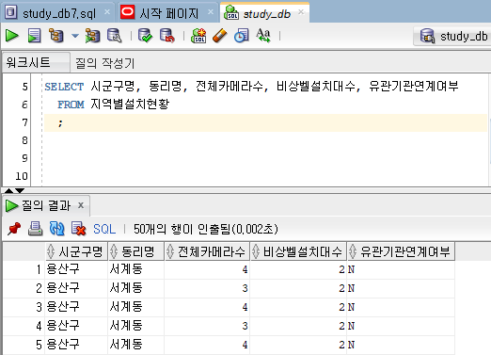Close the 질의 결과 tab
The height and width of the screenshot is (355, 491).
(x=81, y=205)
